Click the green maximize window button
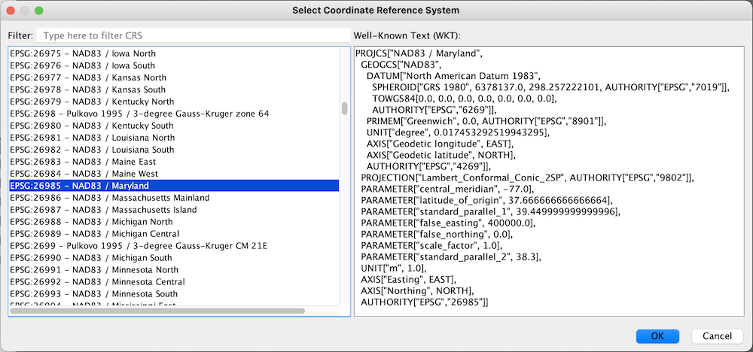This screenshot has height=352, width=753. (39, 10)
